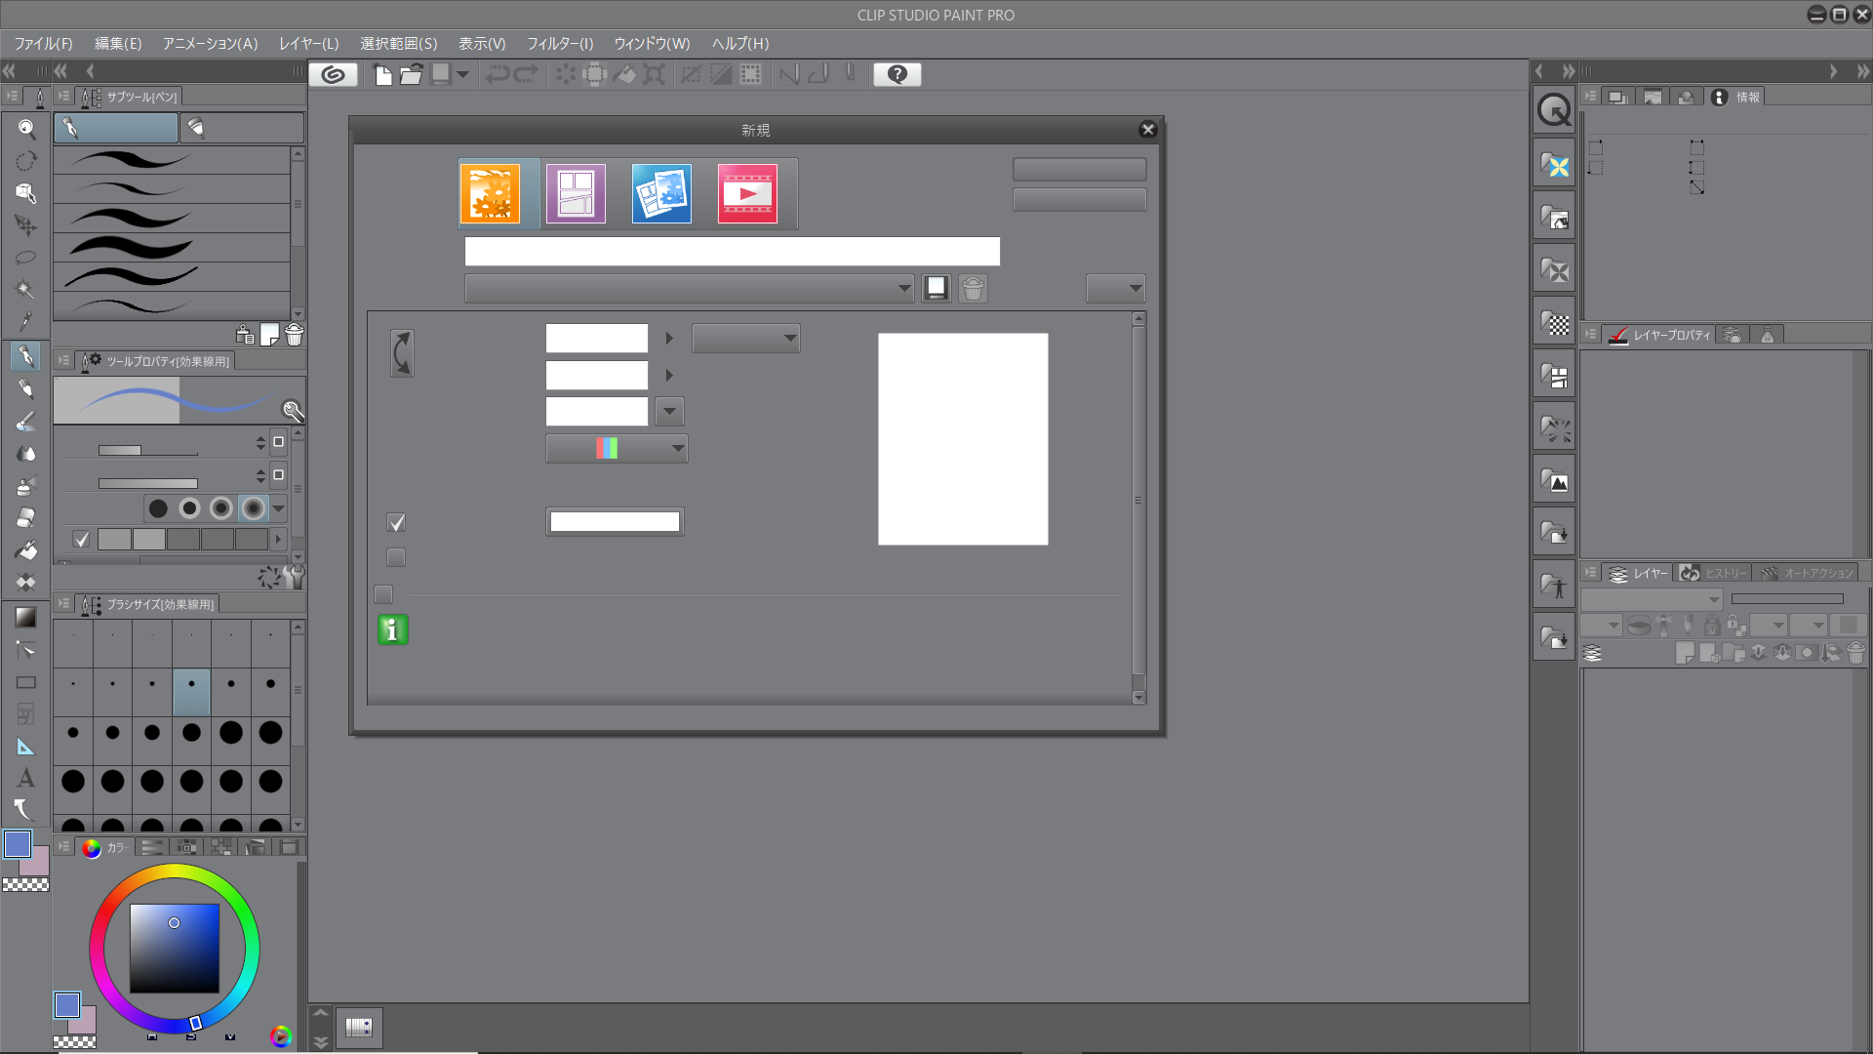Viewport: 1873px width, 1054px height.
Task: Toggle the checkbox above the green info icon
Action: pyautogui.click(x=383, y=594)
